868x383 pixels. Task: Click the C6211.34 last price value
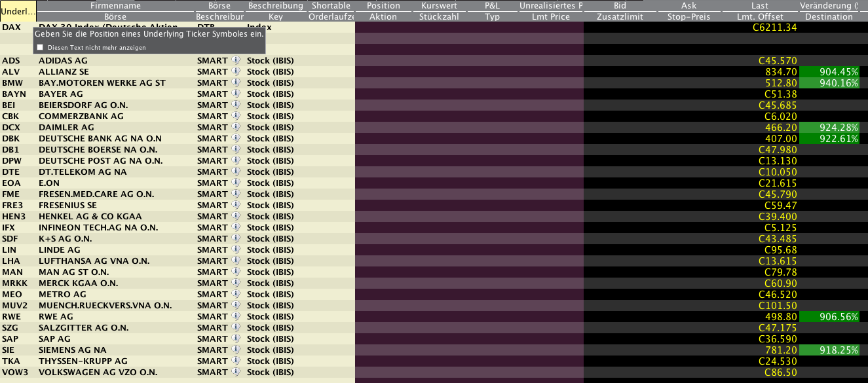click(775, 27)
